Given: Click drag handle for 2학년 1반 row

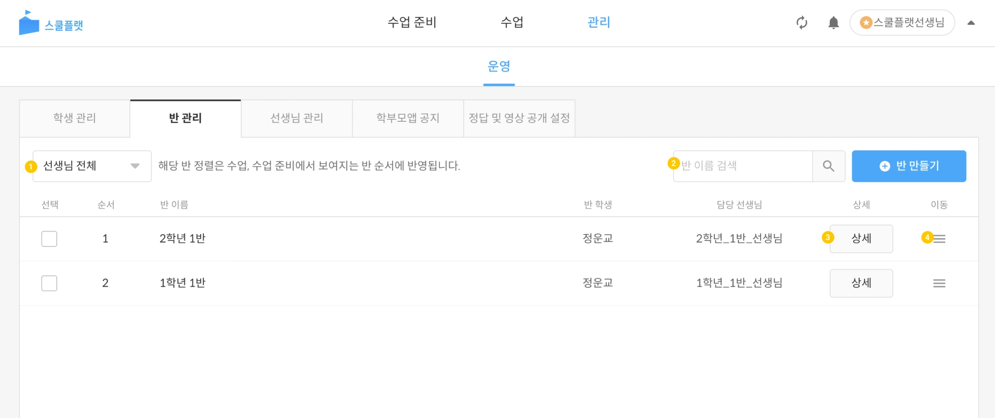Looking at the screenshot, I should pos(939,239).
